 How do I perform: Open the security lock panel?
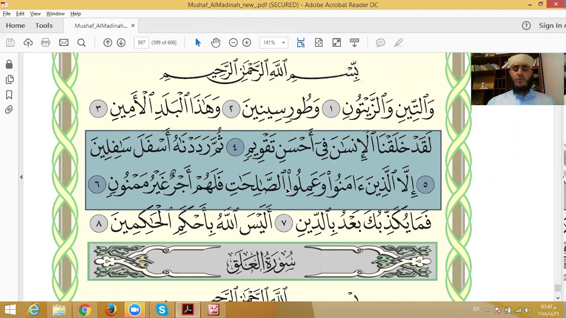click(x=9, y=64)
